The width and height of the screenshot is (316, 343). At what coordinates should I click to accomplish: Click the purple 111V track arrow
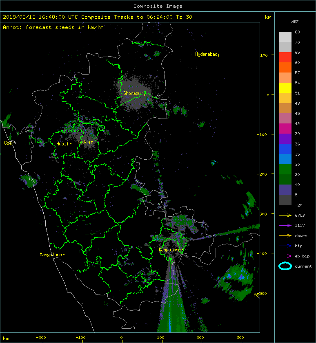(285, 226)
